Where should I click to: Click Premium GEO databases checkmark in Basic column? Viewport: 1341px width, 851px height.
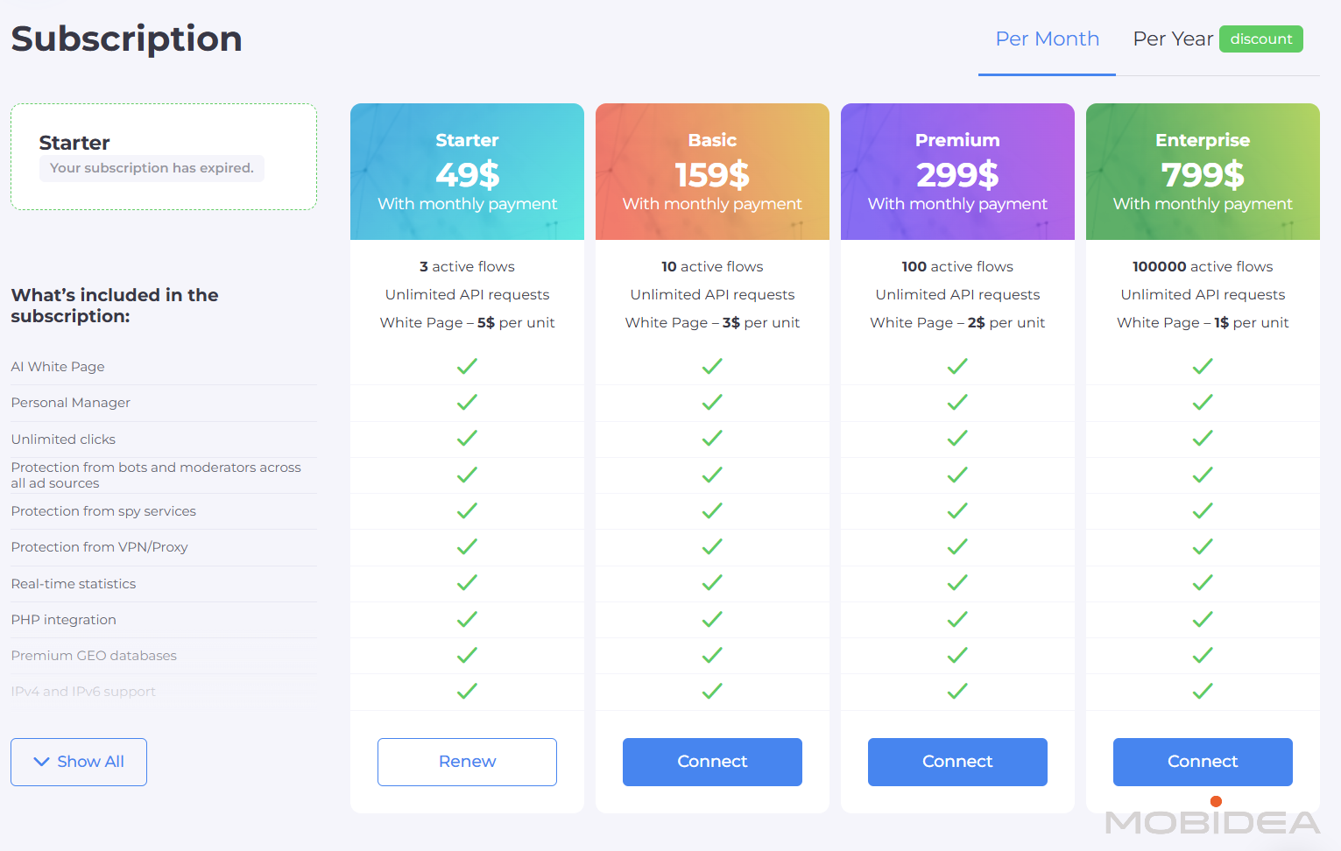(712, 655)
